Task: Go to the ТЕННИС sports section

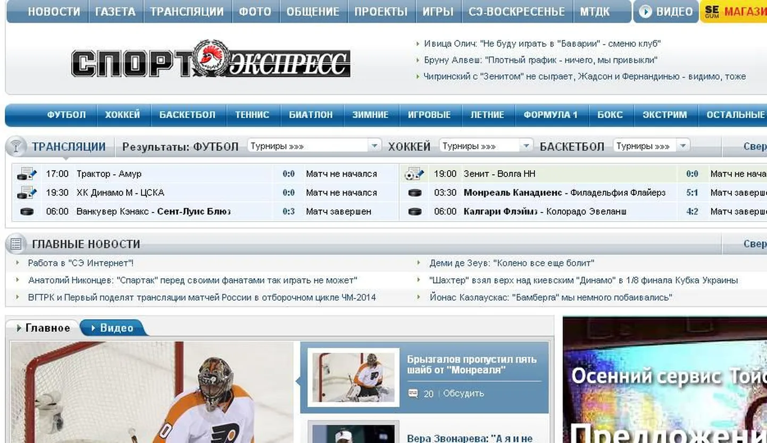Action: [252, 115]
